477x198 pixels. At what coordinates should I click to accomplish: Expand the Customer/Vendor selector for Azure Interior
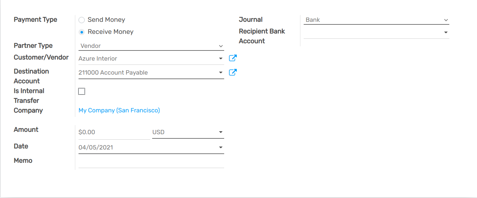point(221,58)
